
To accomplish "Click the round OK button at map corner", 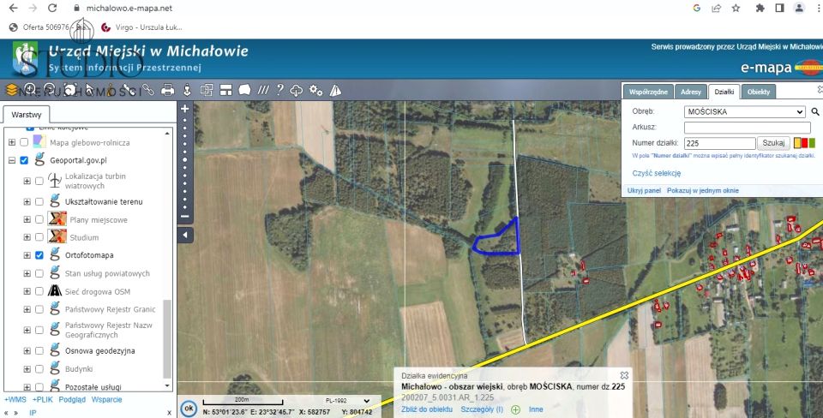I will (189, 408).
